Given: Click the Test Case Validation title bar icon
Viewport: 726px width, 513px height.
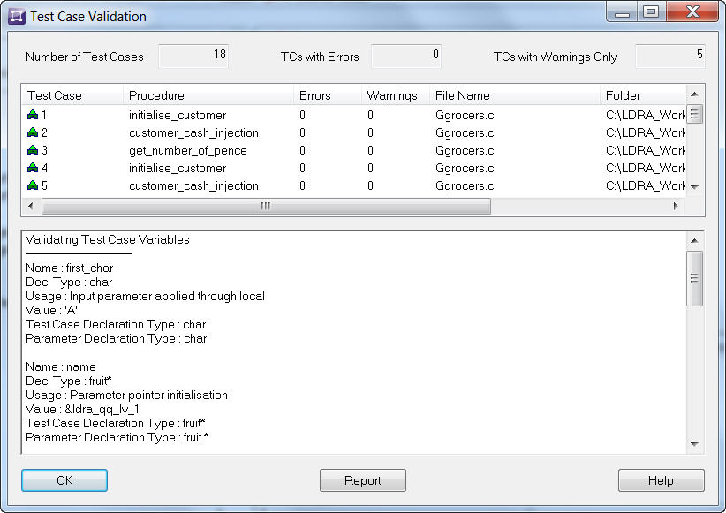Looking at the screenshot, I should click(17, 16).
